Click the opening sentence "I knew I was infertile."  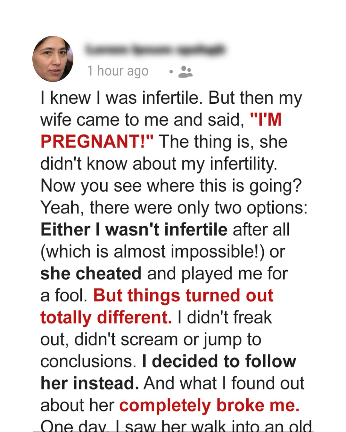(122, 98)
